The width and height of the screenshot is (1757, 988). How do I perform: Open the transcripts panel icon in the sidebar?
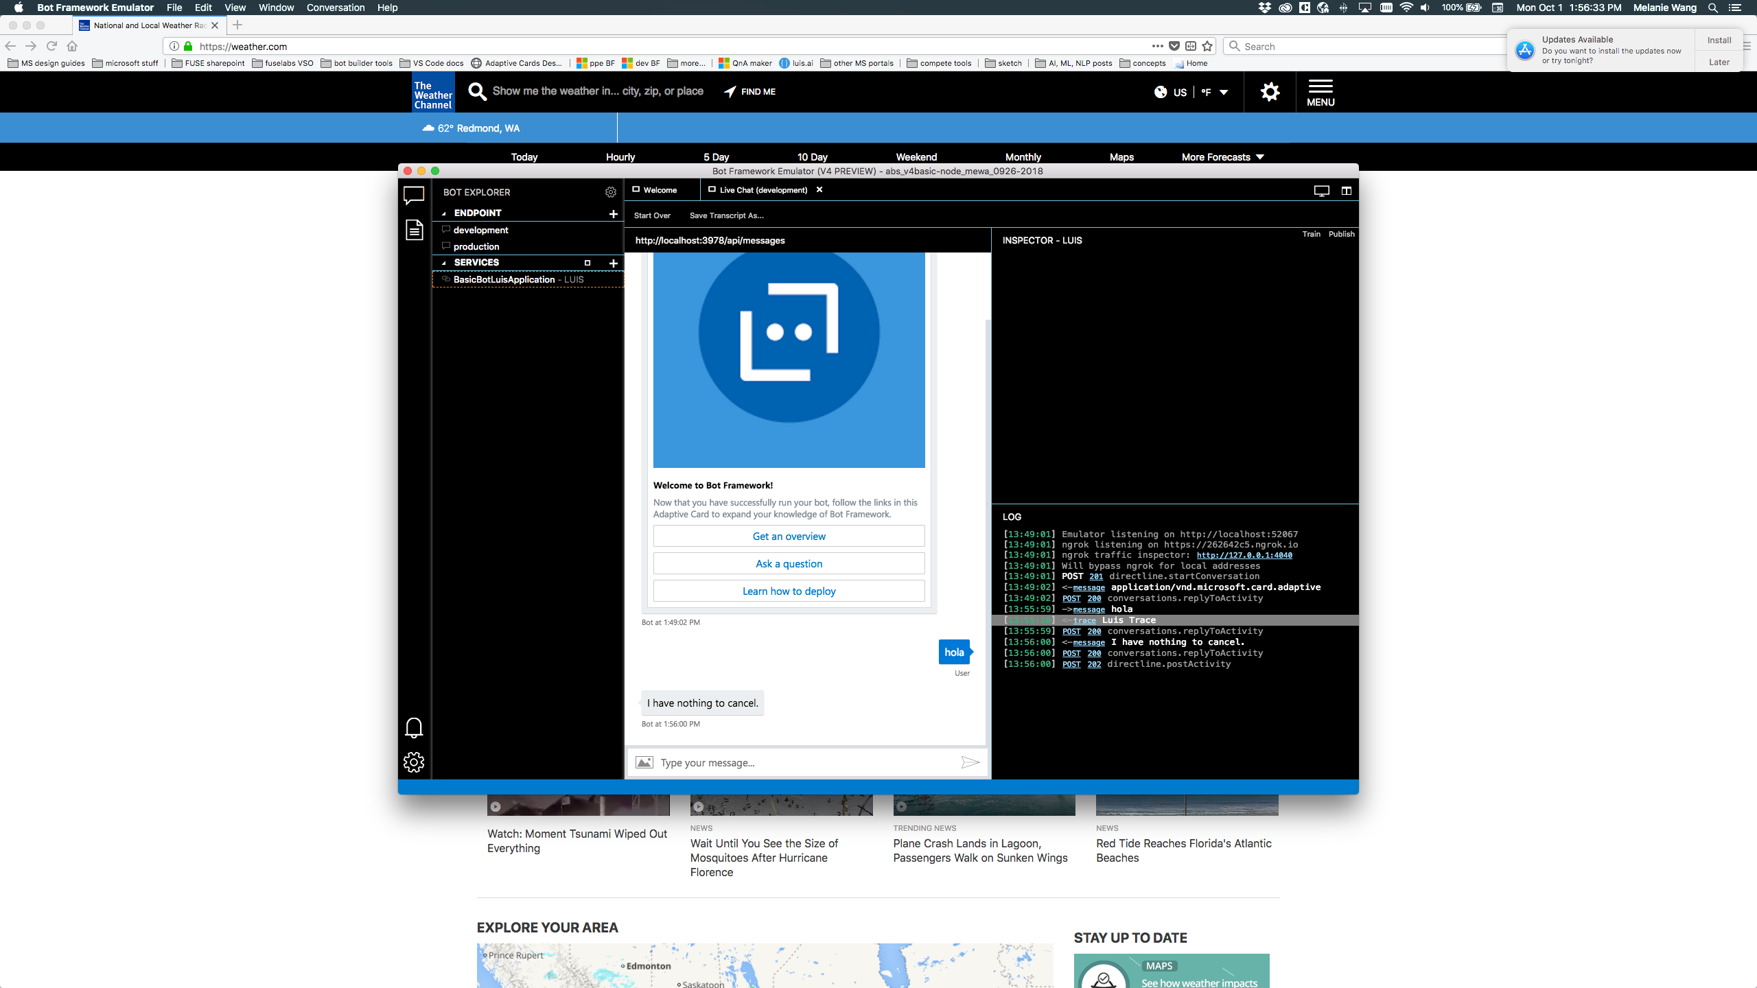(x=414, y=231)
